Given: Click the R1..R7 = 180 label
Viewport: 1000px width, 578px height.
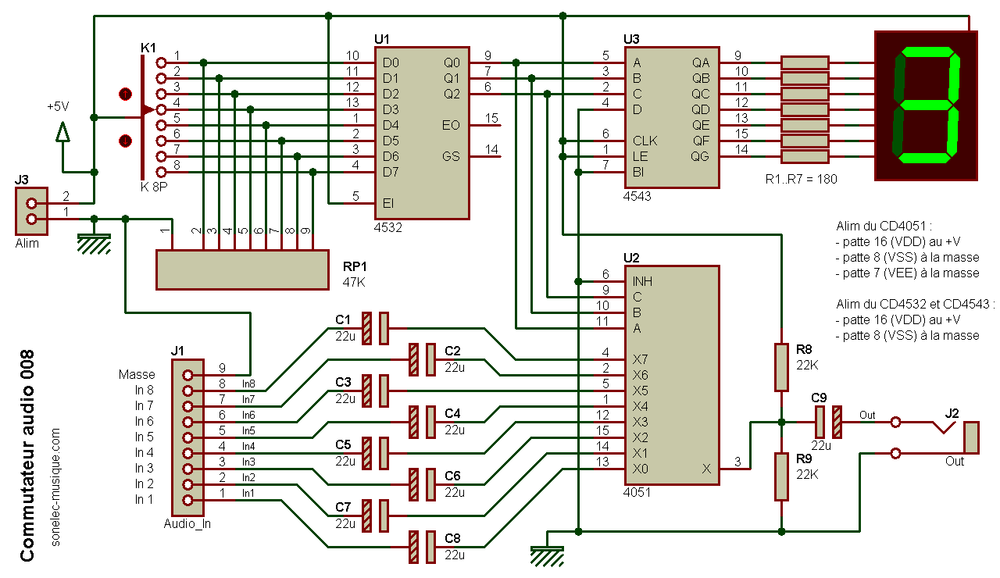Looking at the screenshot, I should (x=802, y=179).
